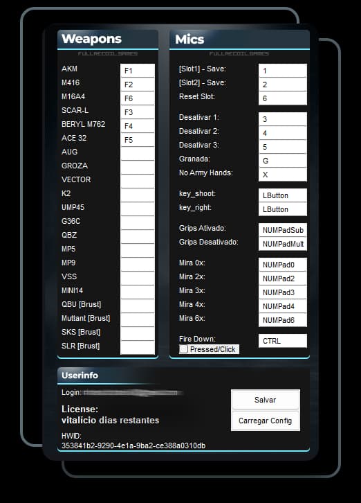The width and height of the screenshot is (361, 503).
Task: Select the Fire Down CTRL field
Action: coord(283,341)
